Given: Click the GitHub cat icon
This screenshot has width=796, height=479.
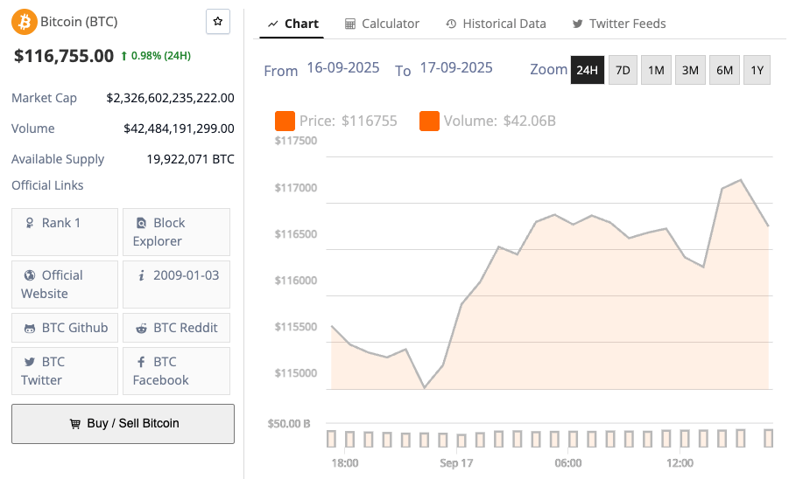Looking at the screenshot, I should click(30, 329).
